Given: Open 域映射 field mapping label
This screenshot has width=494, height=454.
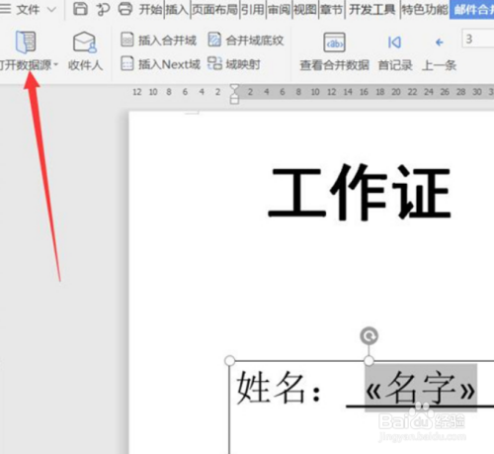Looking at the screenshot, I should tap(243, 64).
